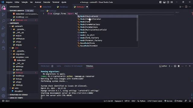Open the Seleção menu

coord(25,2)
